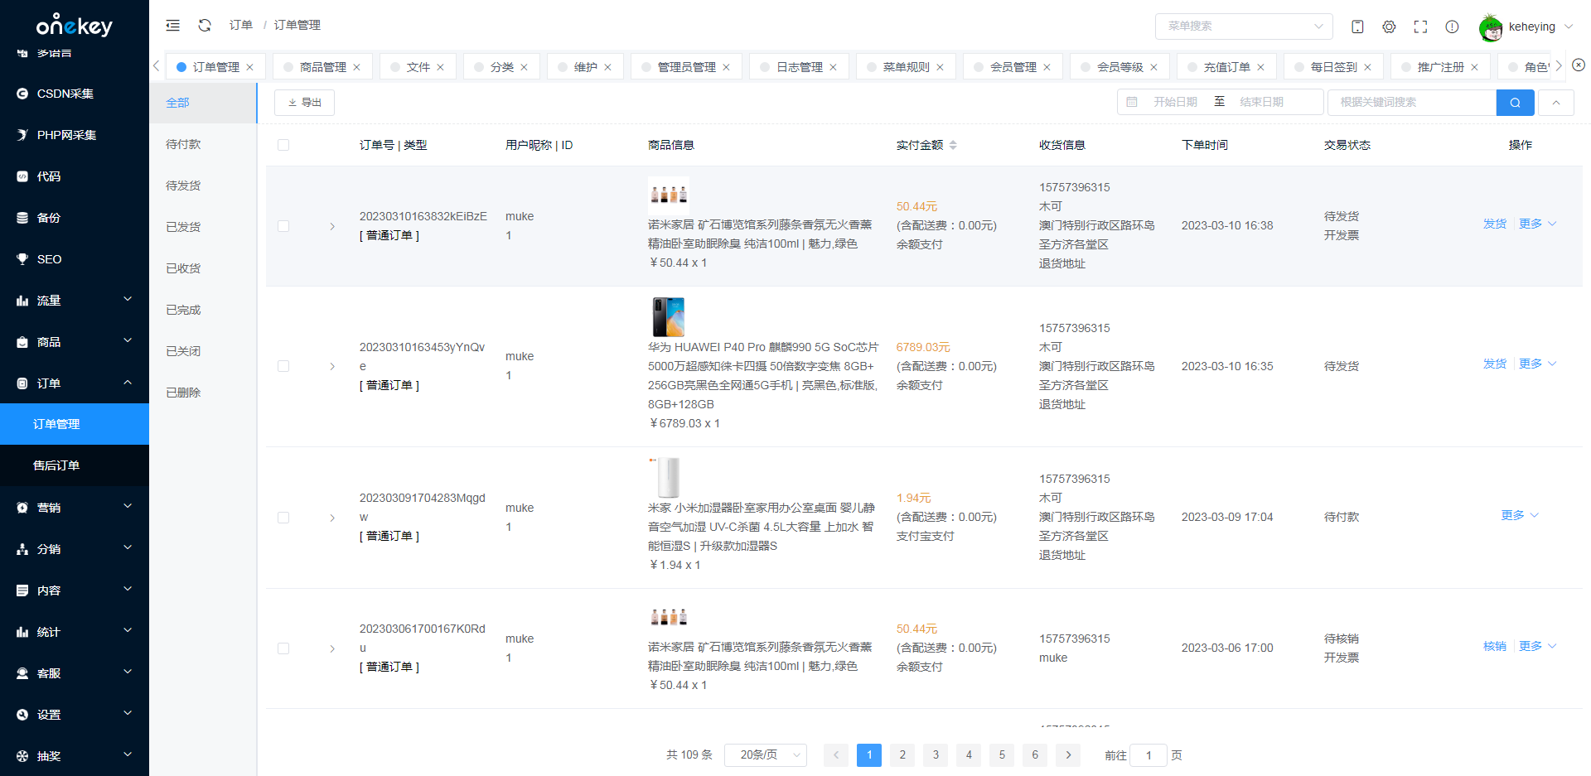Tick the select-all header checkbox

point(283,145)
